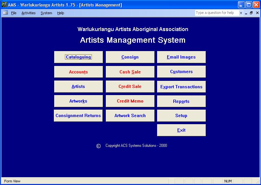
Task: Click 'Warlukurlangu Artists Aboriginal Association' title text
Action: (133, 29)
